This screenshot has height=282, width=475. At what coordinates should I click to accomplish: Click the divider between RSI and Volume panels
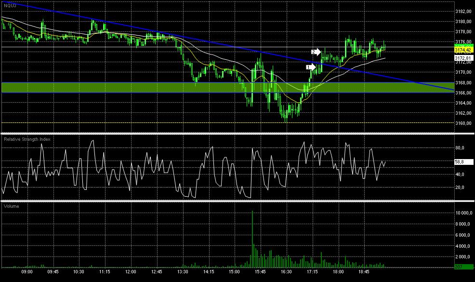237,201
